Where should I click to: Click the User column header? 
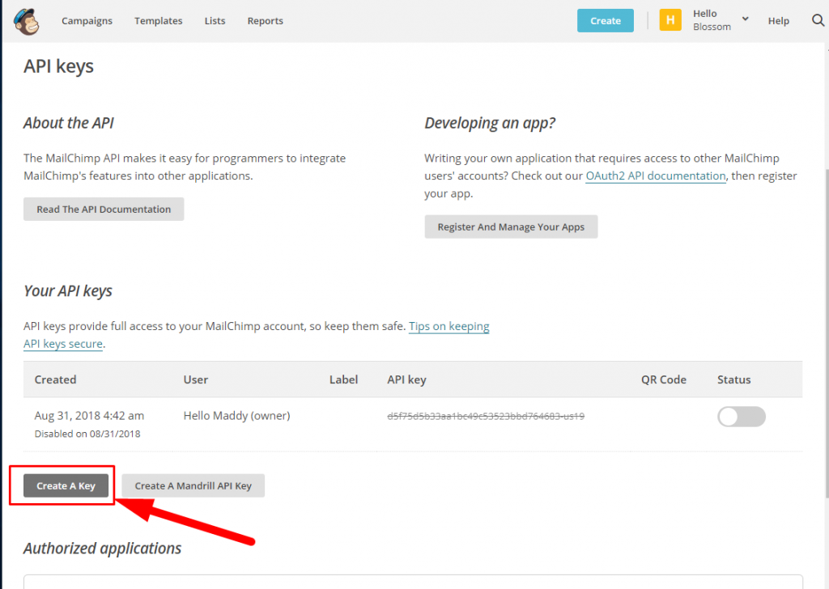click(x=196, y=379)
